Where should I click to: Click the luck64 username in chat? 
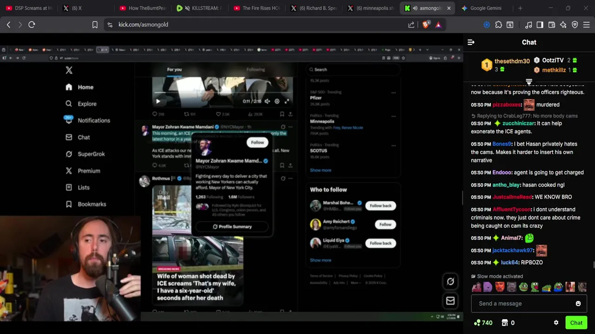[509, 263]
